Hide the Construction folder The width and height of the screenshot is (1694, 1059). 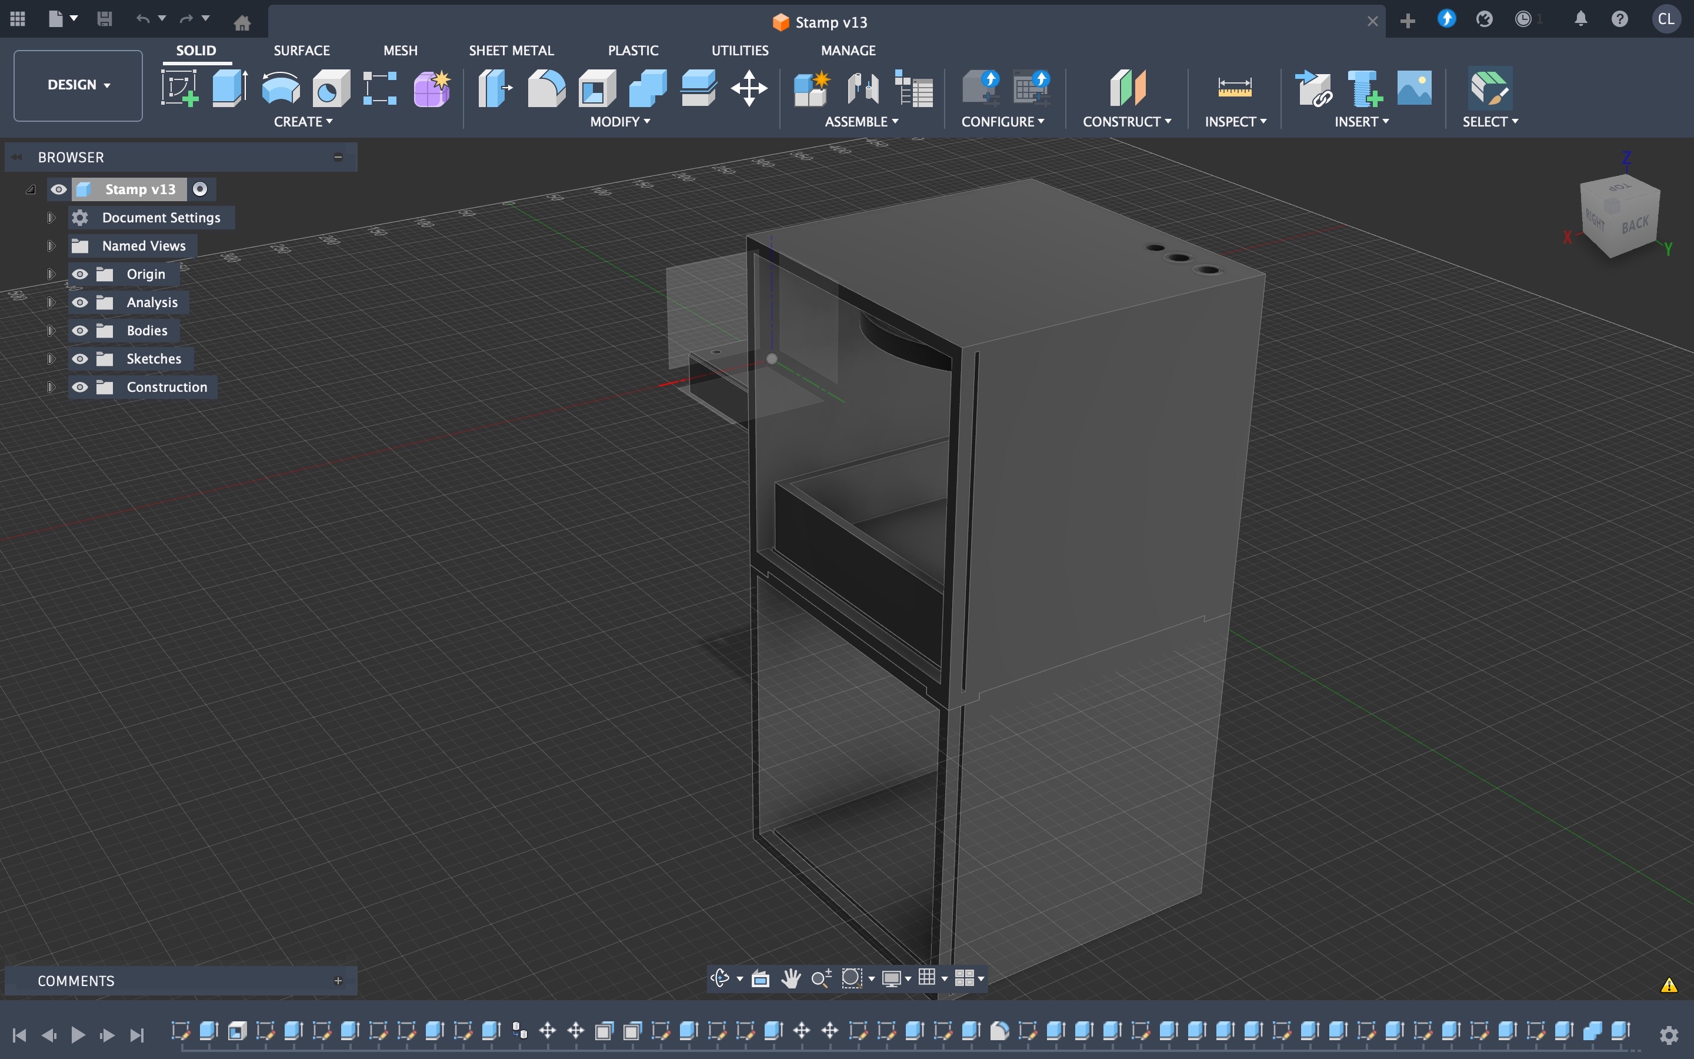tap(80, 387)
